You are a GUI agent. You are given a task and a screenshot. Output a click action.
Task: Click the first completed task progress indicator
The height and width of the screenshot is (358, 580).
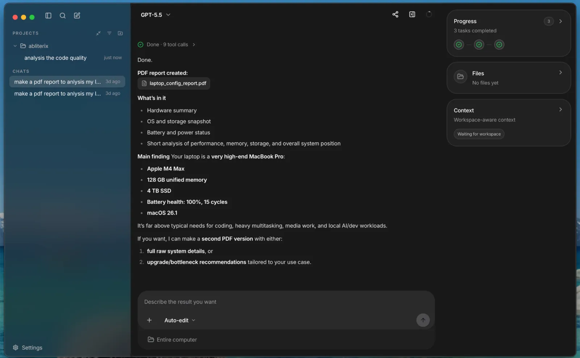click(x=459, y=45)
